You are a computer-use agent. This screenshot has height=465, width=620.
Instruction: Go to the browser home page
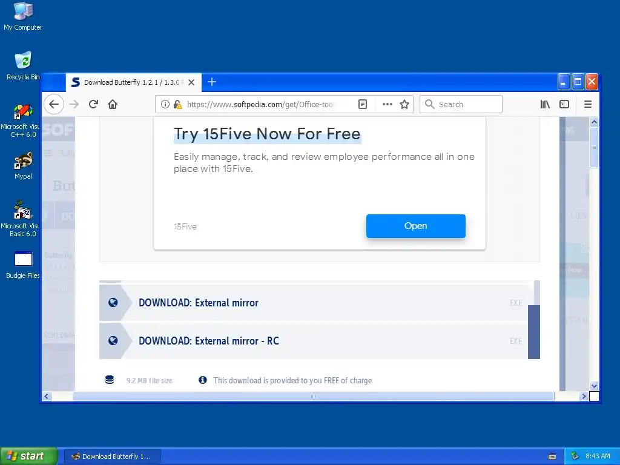pos(113,104)
